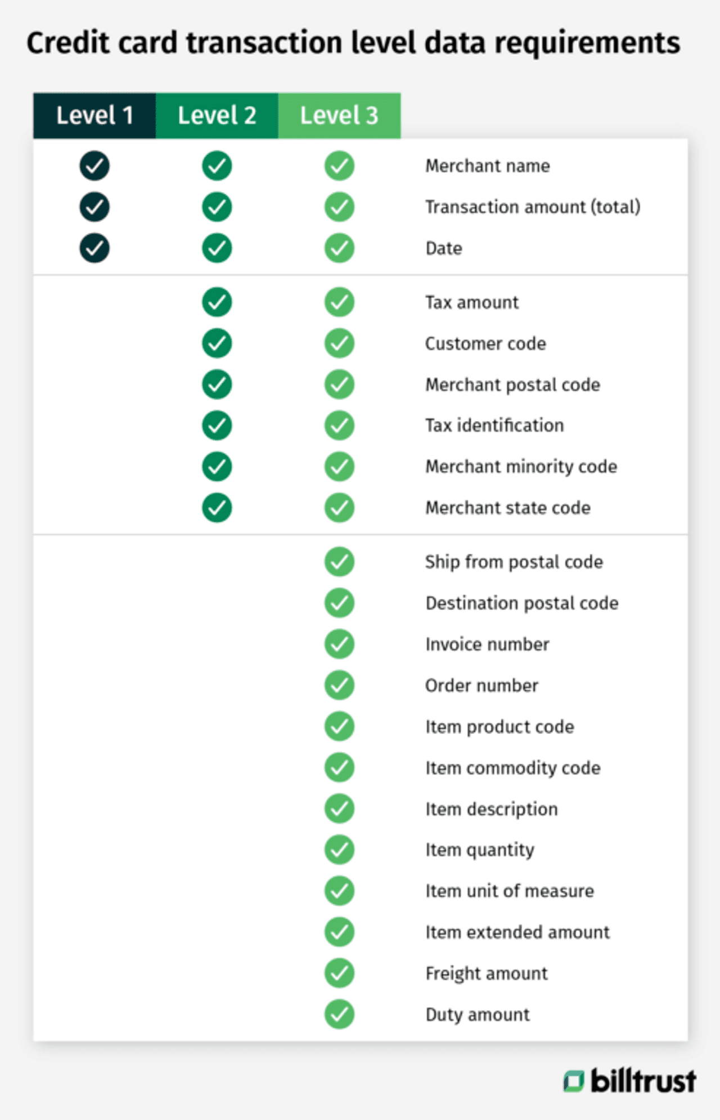The width and height of the screenshot is (720, 1120).
Task: Click the Freight amount label
Action: (x=486, y=974)
